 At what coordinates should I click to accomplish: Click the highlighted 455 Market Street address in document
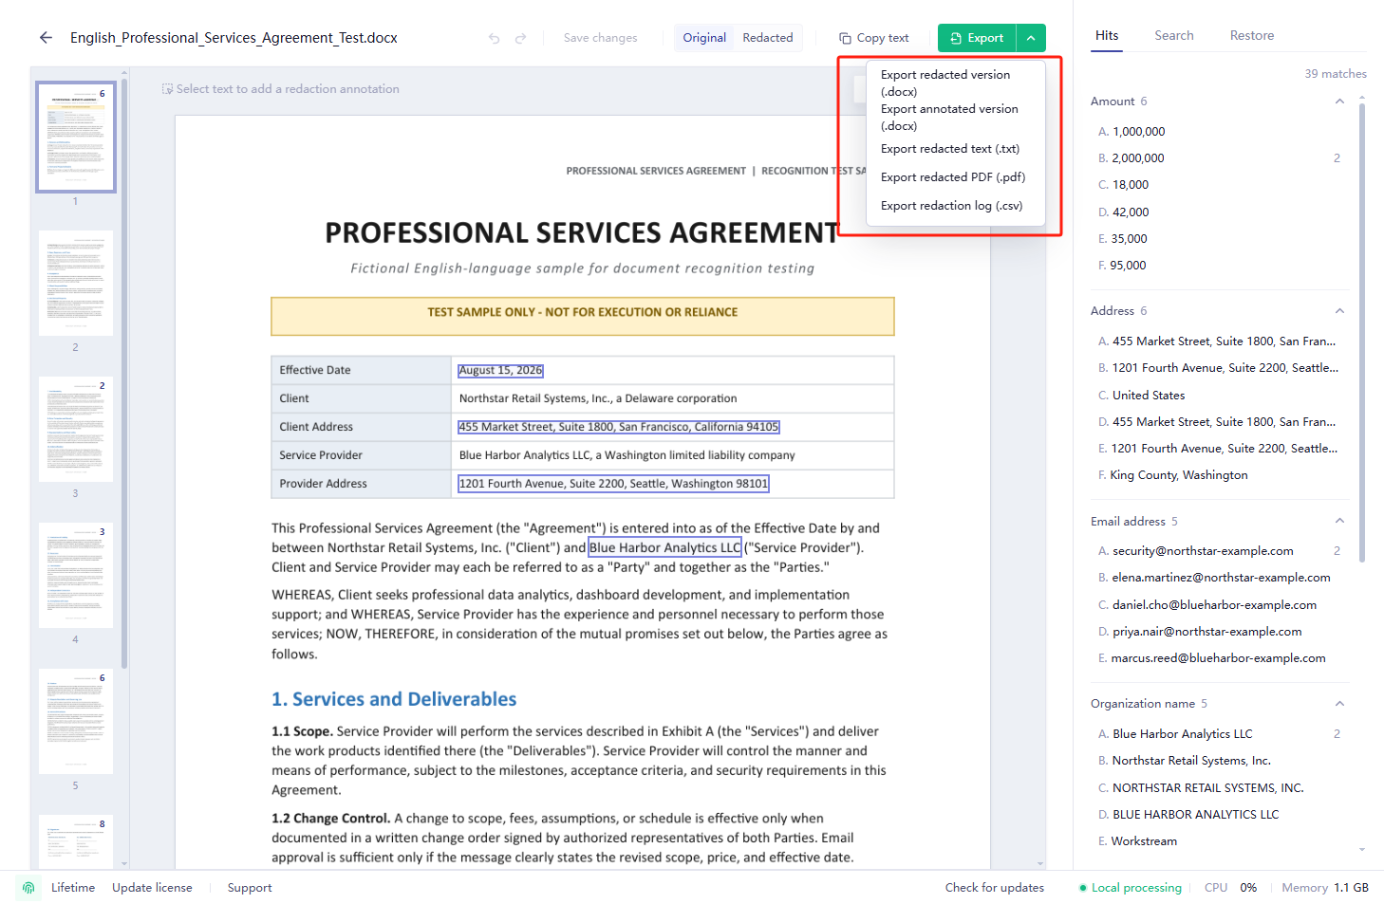(618, 427)
